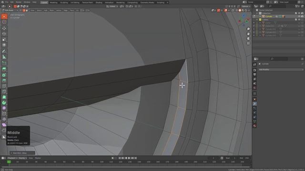Enable face select mode
Screen dimensions: 305x171
[27, 10]
